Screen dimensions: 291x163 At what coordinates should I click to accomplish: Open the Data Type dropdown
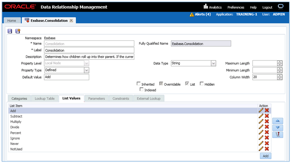coord(213,63)
